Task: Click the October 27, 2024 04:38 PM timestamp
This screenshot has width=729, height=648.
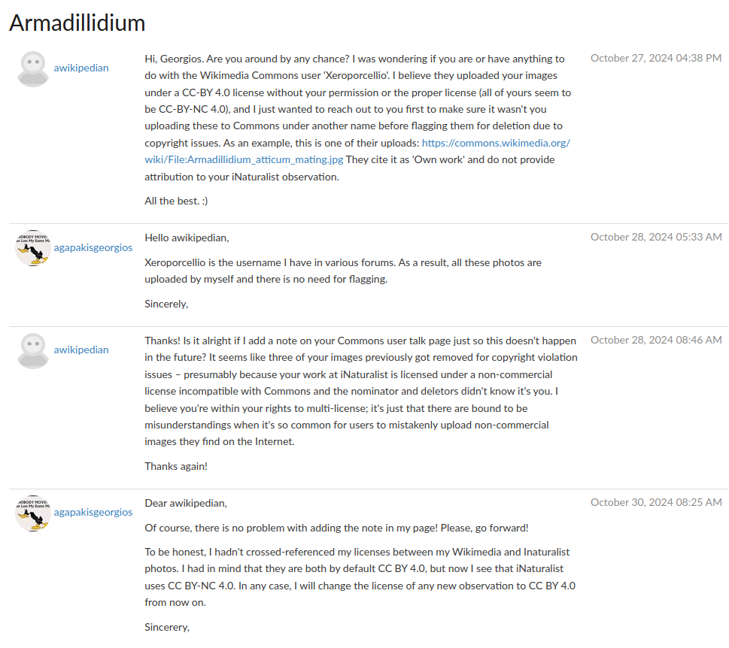Action: 656,58
